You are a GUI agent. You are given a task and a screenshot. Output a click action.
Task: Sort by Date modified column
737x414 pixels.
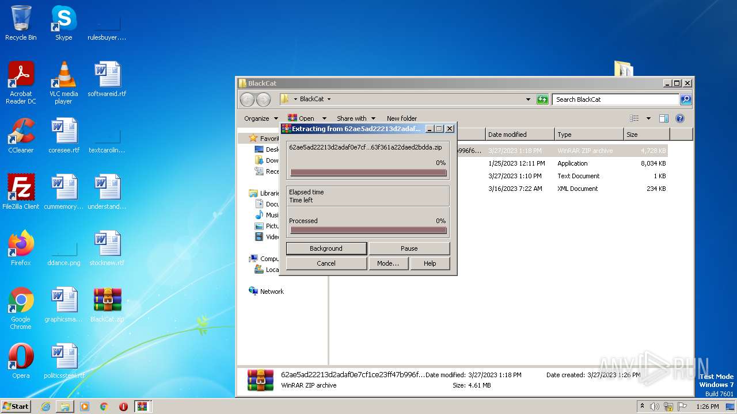(520, 135)
